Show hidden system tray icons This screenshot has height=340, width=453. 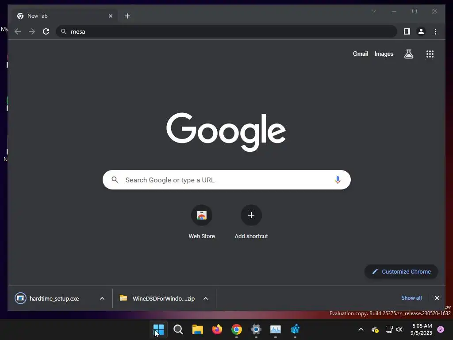tap(361, 329)
